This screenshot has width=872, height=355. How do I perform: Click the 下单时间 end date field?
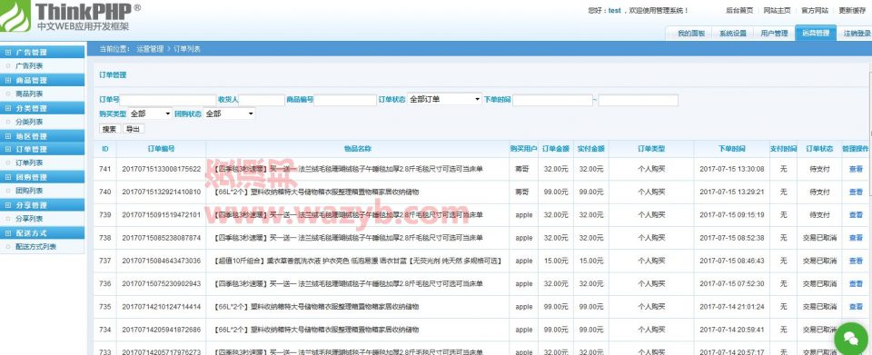click(639, 100)
